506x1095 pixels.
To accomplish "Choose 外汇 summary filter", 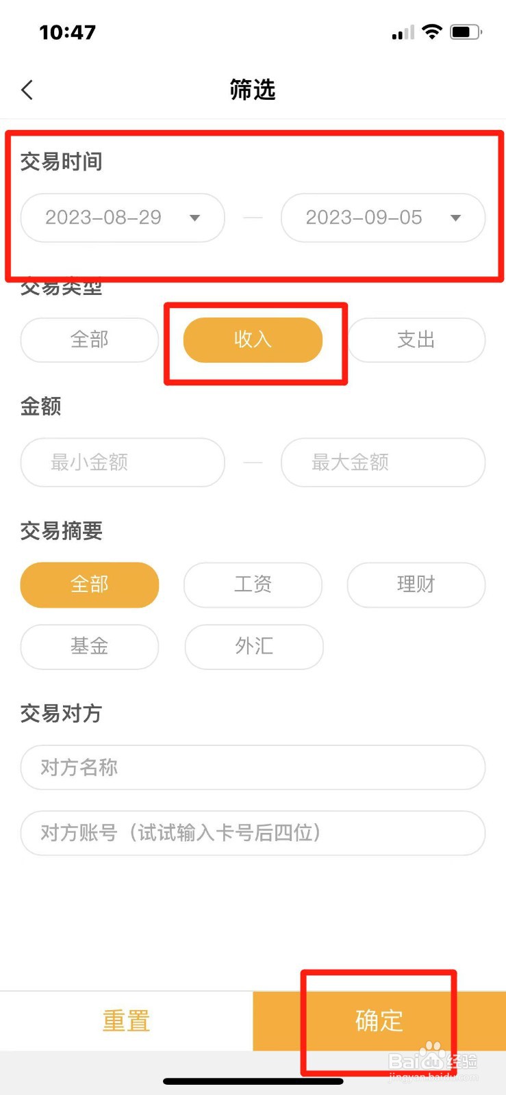I will 253,646.
